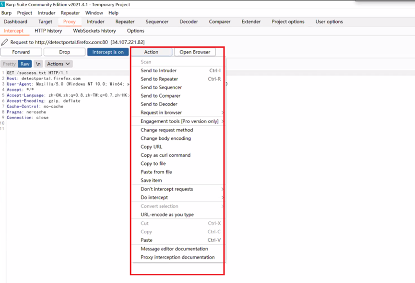Click the Forward button
This screenshot has height=283, width=415.
(x=21, y=52)
